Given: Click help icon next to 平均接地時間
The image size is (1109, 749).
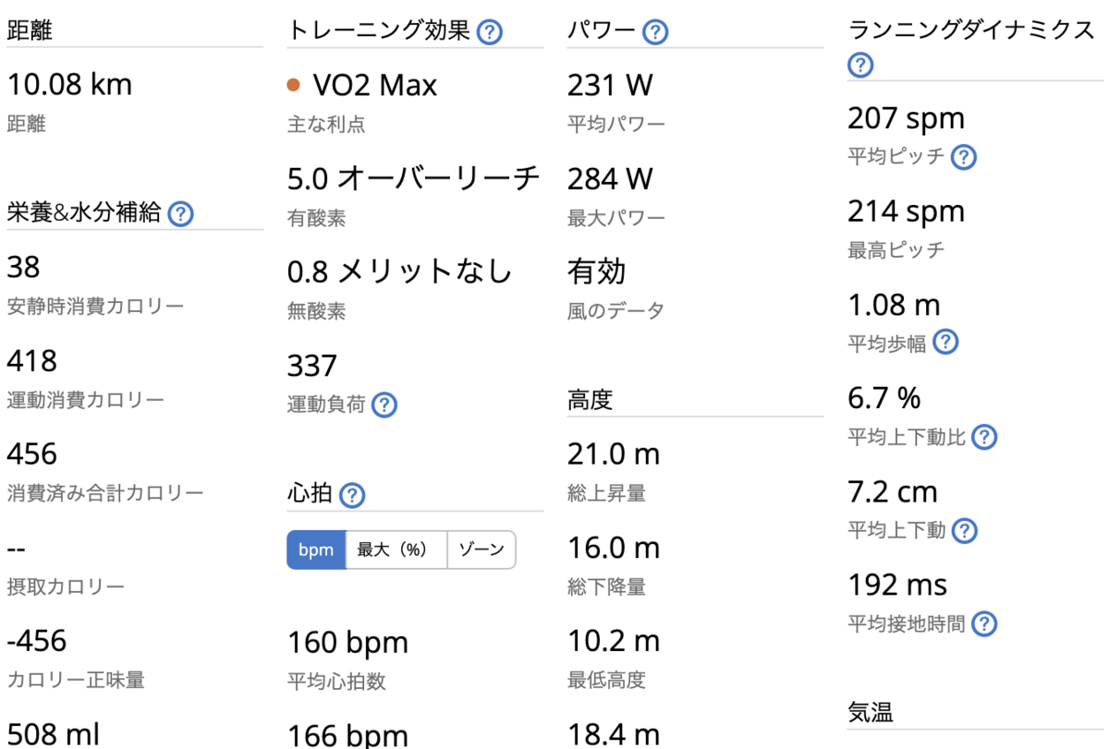Looking at the screenshot, I should (x=984, y=624).
